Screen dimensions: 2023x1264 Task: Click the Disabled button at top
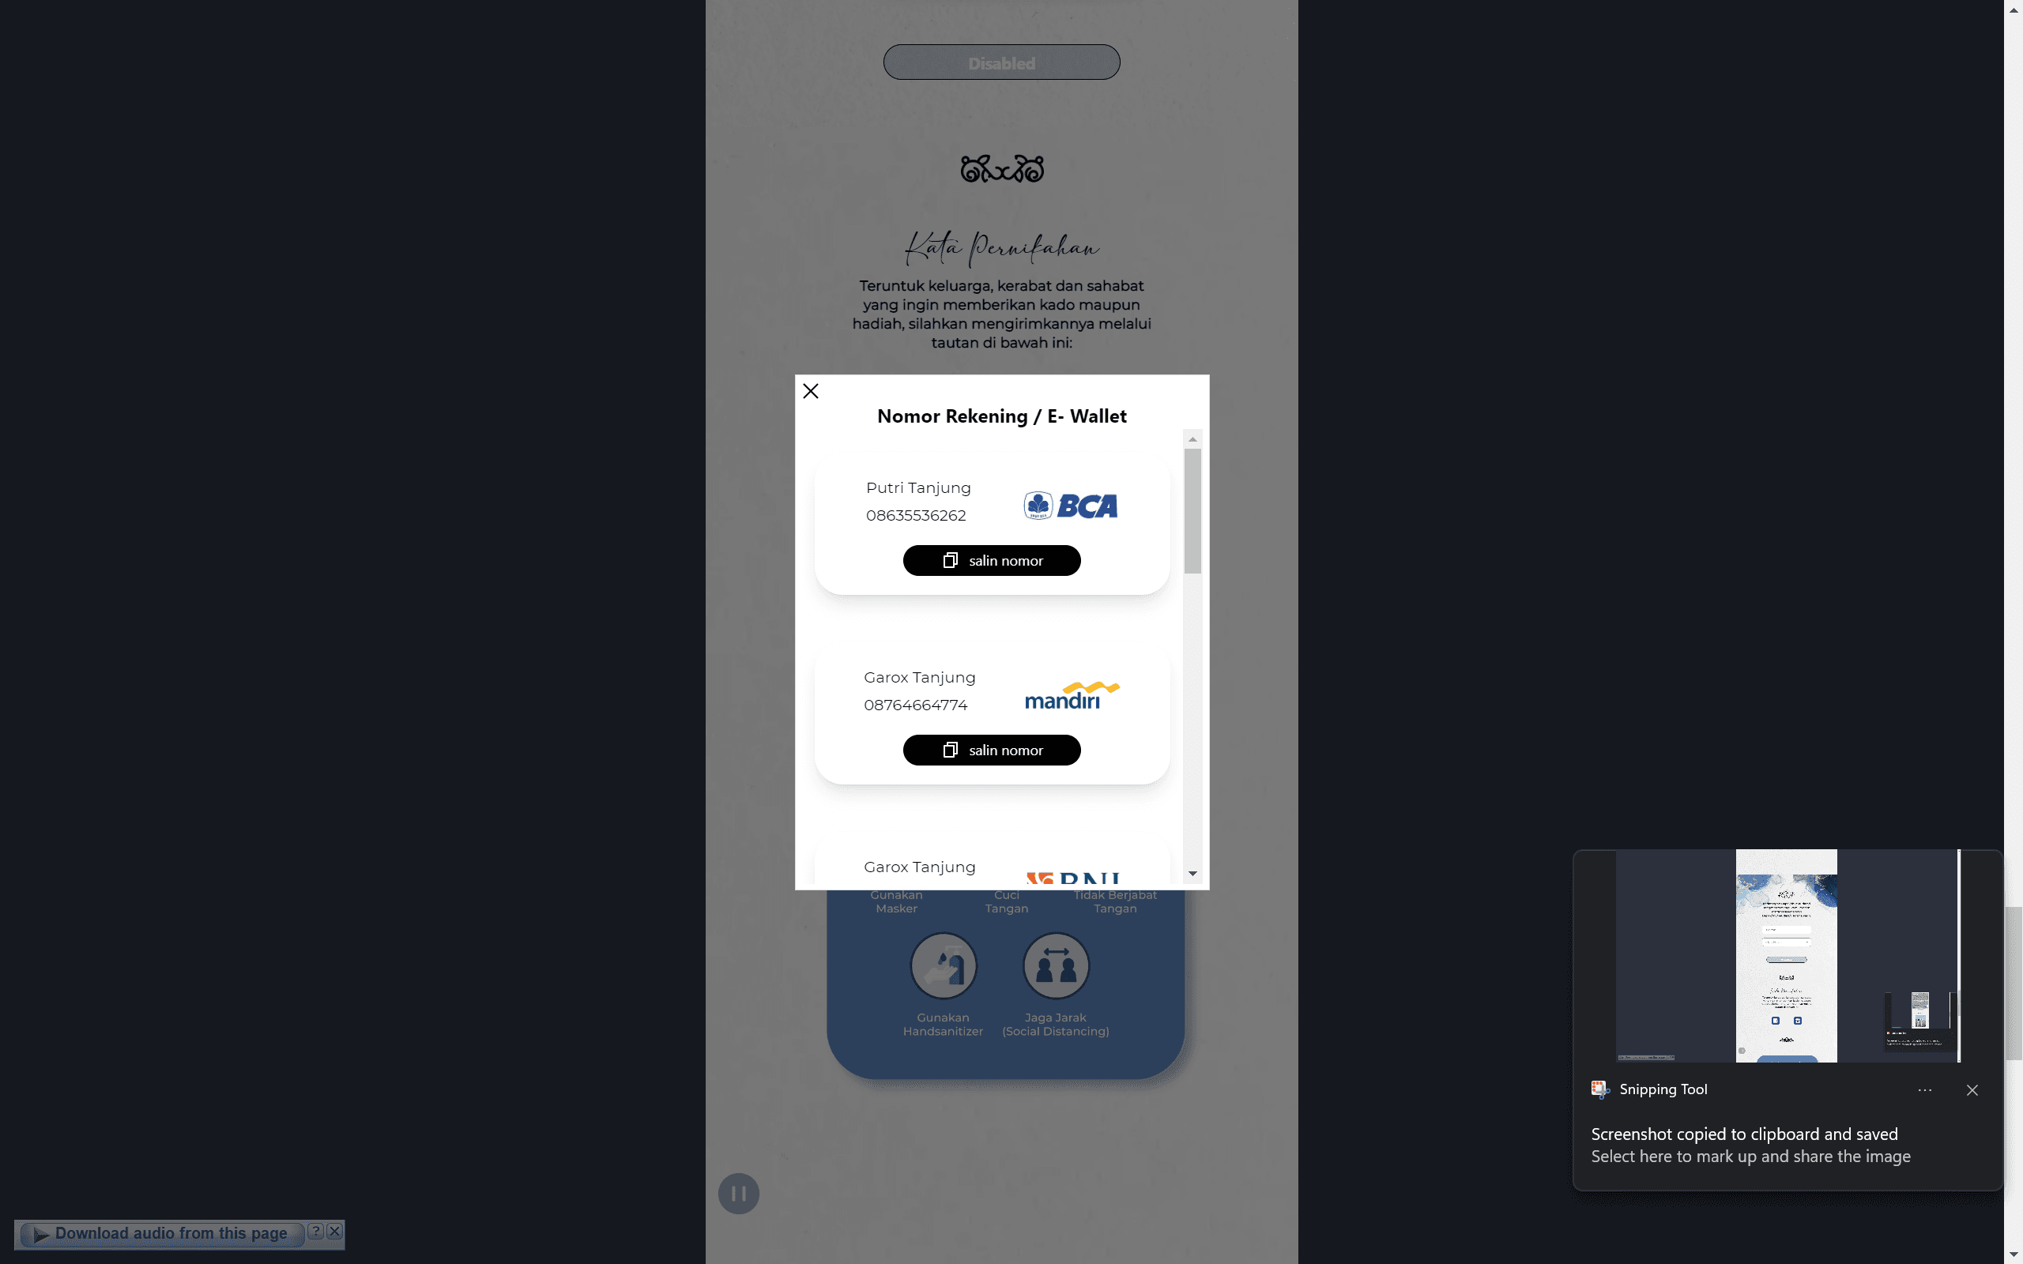[1000, 61]
